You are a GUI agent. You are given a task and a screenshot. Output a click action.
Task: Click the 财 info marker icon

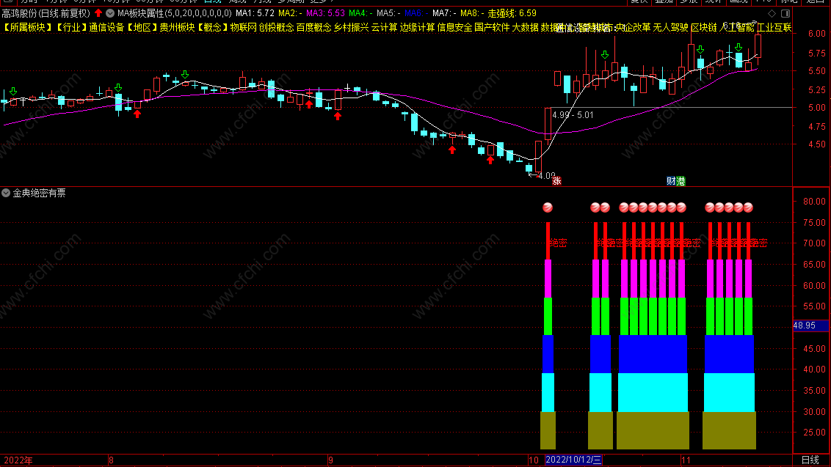point(671,181)
